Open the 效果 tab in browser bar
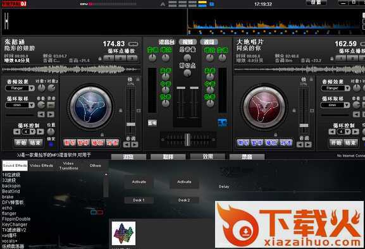The height and width of the screenshot is (249, 365). click(207, 157)
